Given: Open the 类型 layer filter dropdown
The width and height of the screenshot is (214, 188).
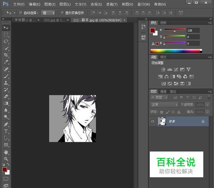Looking at the screenshot, I should click(159, 97).
